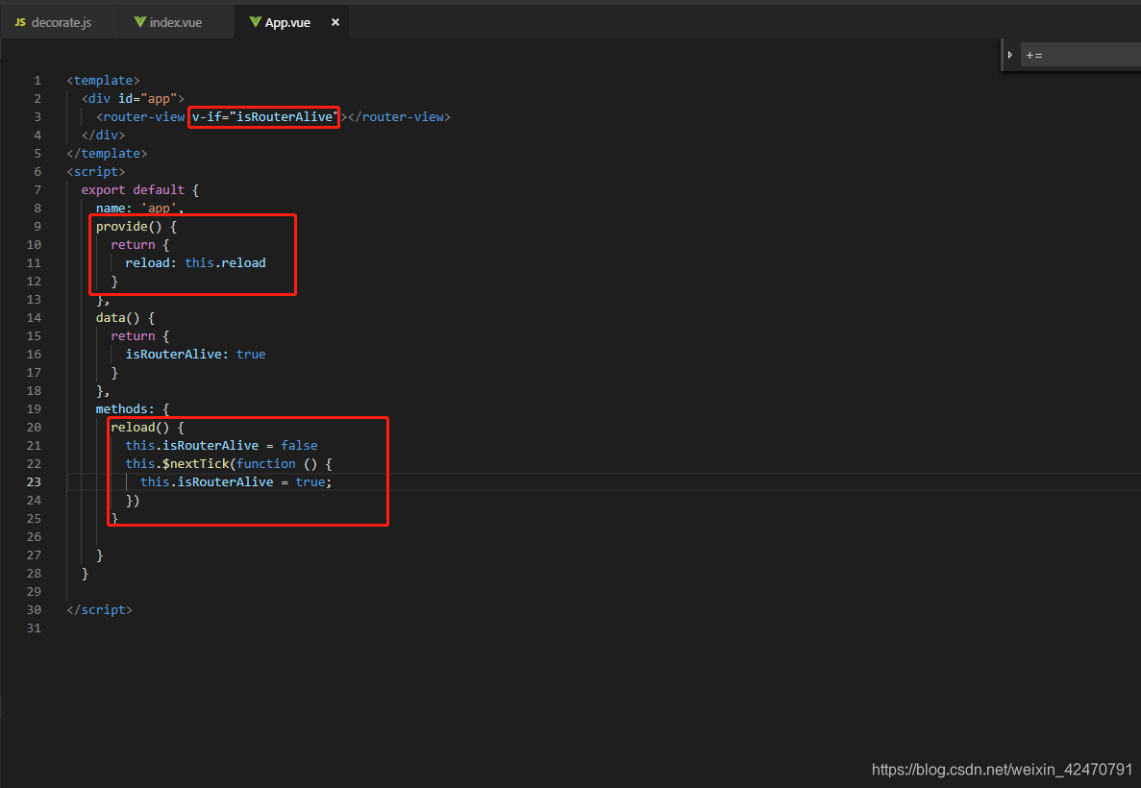Click line number 31 in the gutter
The height and width of the screenshot is (788, 1141).
pos(35,628)
